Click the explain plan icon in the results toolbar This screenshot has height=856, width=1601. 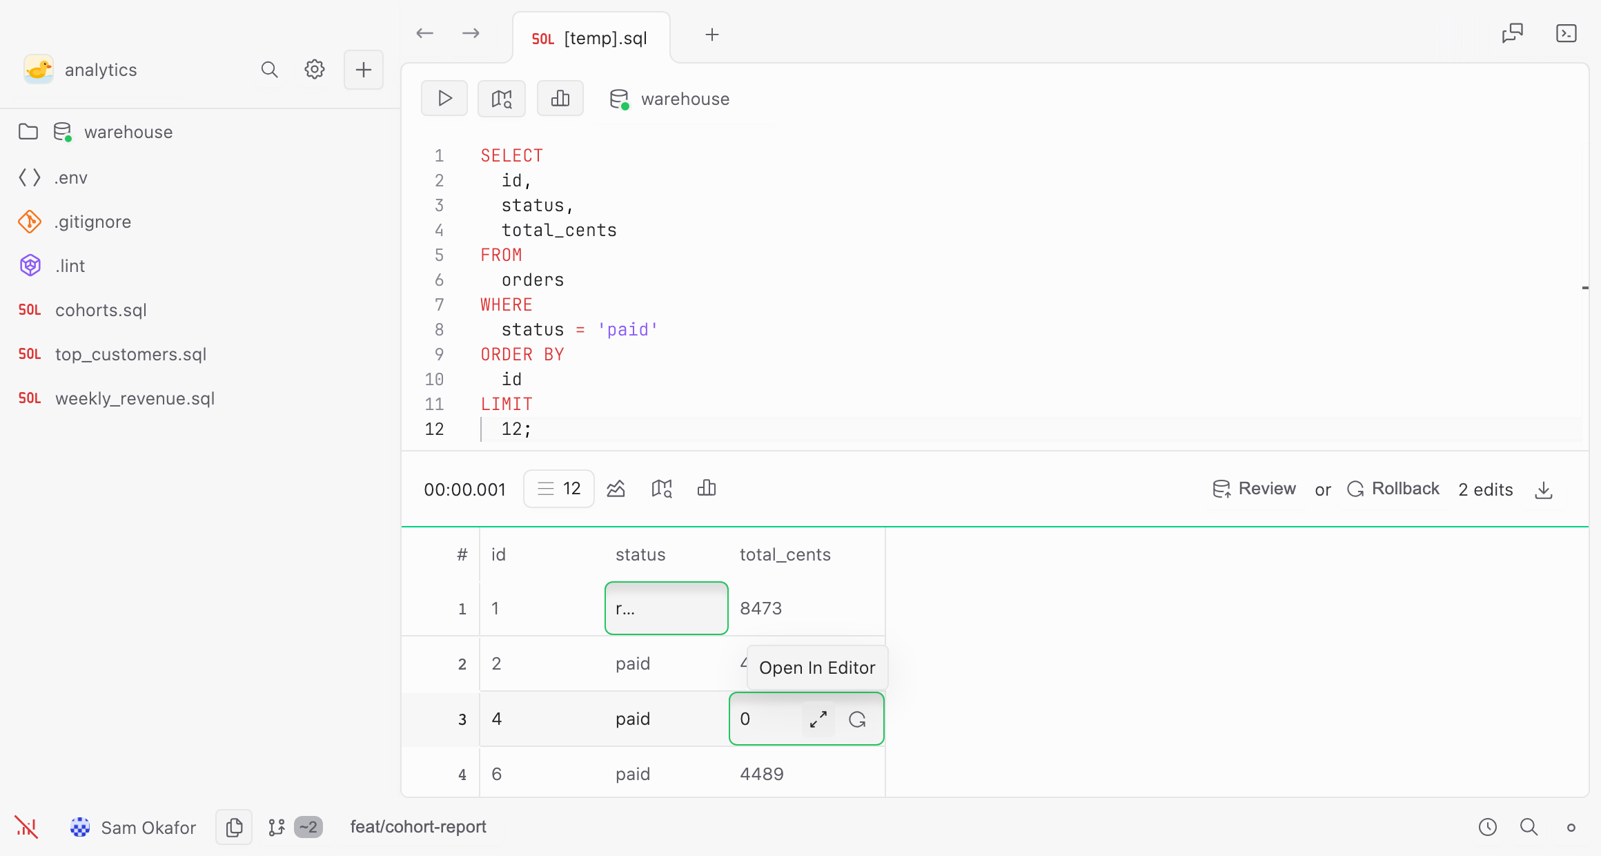(662, 489)
